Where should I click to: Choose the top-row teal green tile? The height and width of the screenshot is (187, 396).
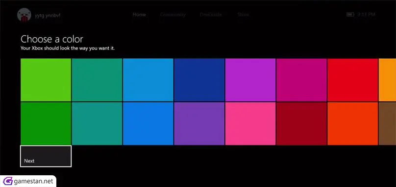[97, 80]
